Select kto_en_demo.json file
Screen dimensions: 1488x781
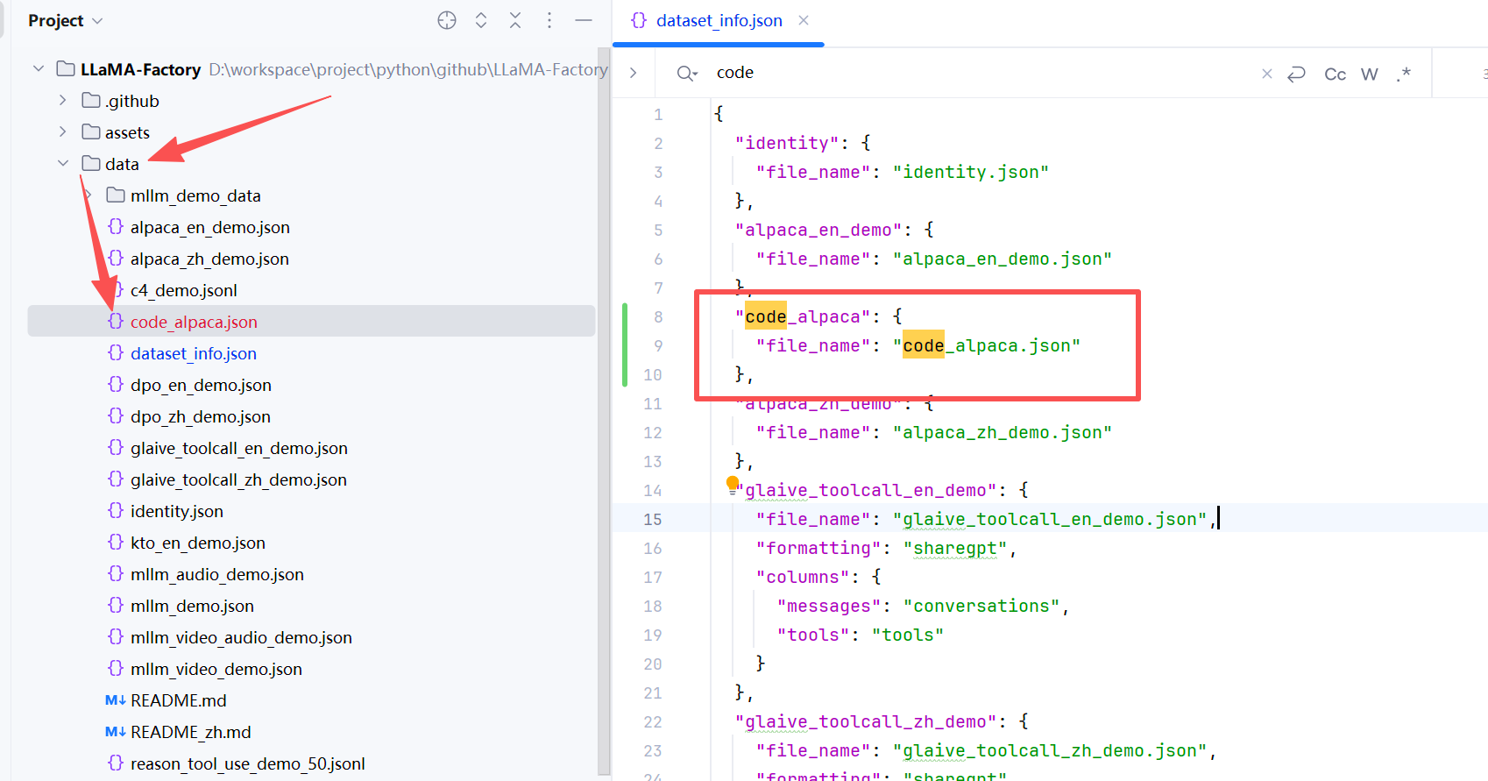click(x=197, y=543)
